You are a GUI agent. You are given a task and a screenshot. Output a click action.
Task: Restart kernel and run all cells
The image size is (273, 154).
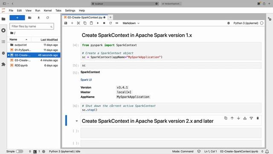pyautogui.click(x=117, y=23)
